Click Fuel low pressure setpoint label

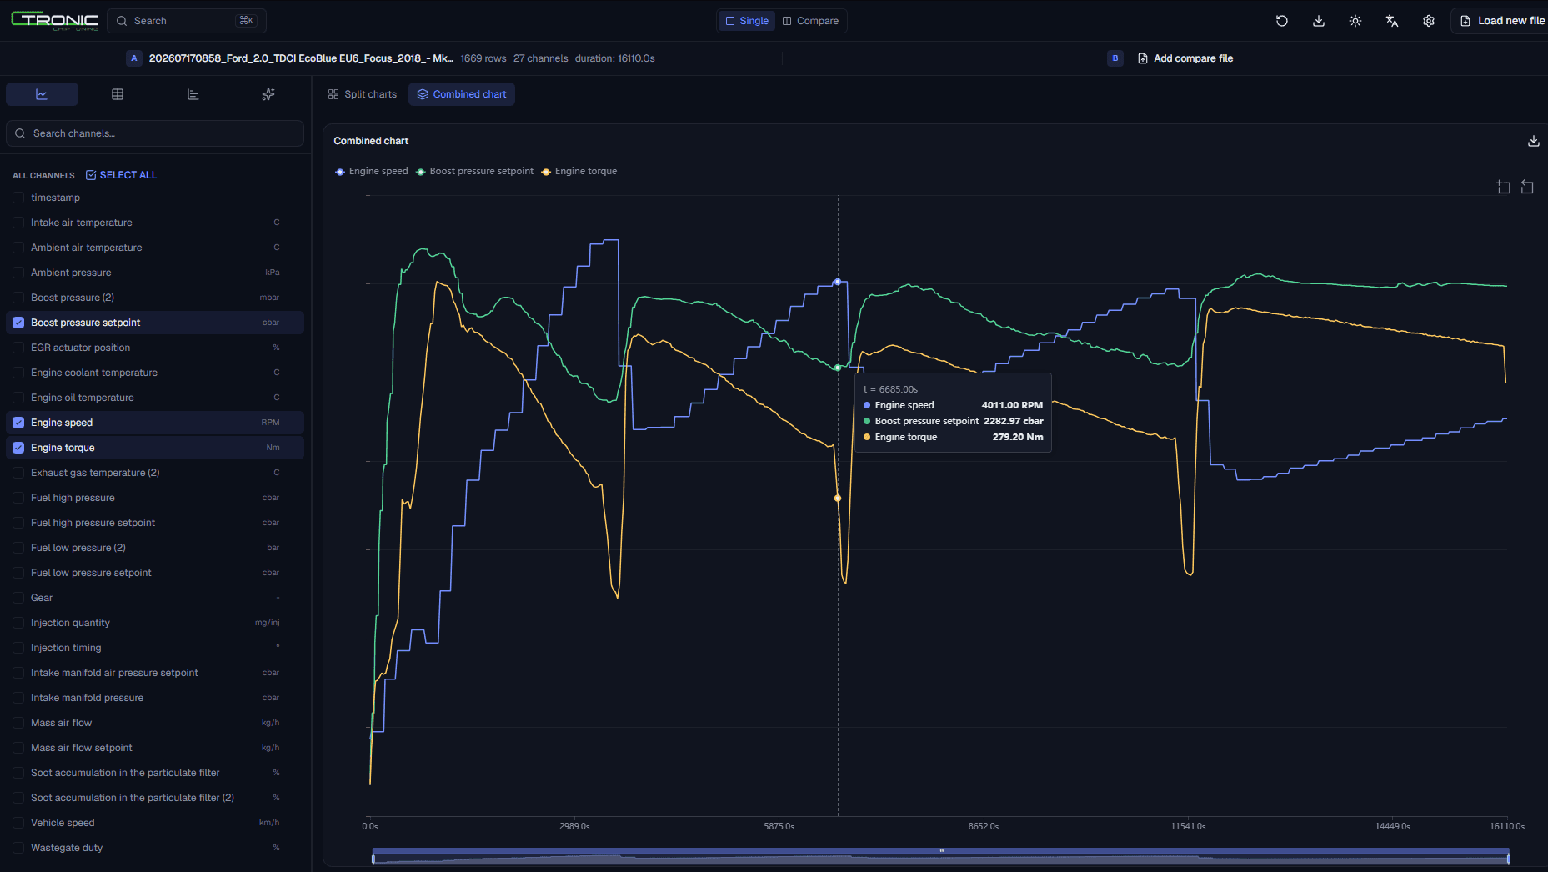[x=91, y=573]
